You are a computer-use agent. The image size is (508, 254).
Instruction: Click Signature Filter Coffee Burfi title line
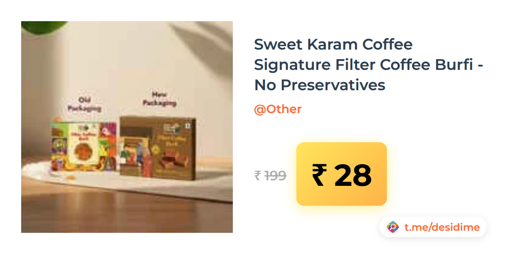(369, 65)
